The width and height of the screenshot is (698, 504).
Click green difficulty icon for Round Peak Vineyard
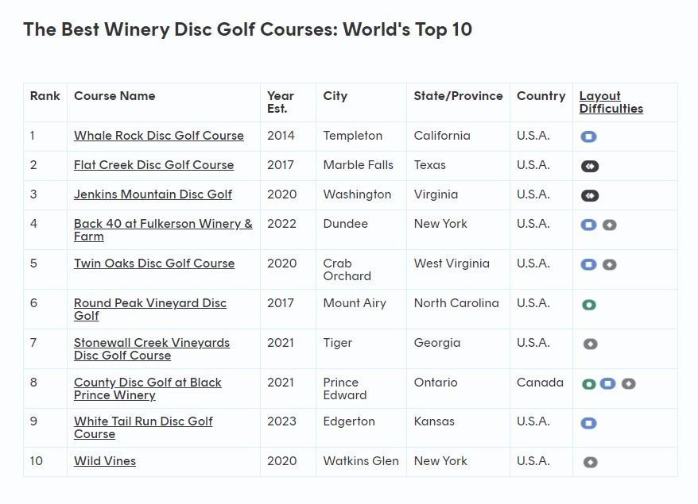[588, 304]
